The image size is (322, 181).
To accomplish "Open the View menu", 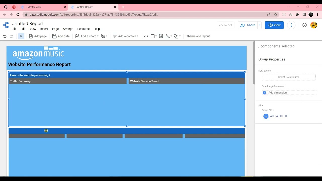I will coord(33,29).
